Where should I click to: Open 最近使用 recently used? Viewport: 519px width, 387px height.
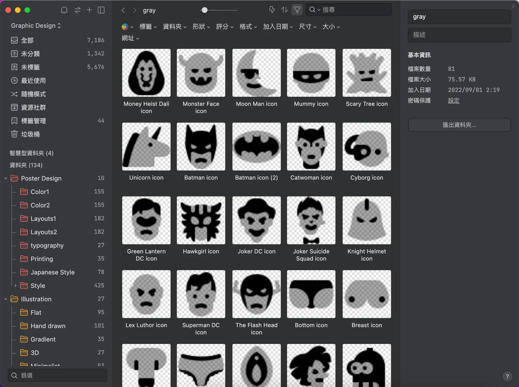[57, 80]
